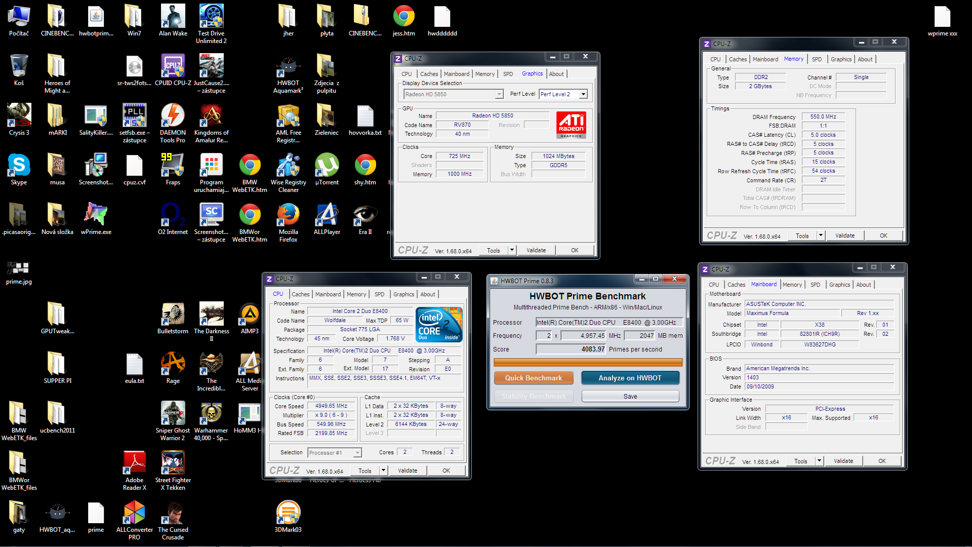Open the µTorrent desktop icon
This screenshot has height=547, width=972.
(327, 169)
